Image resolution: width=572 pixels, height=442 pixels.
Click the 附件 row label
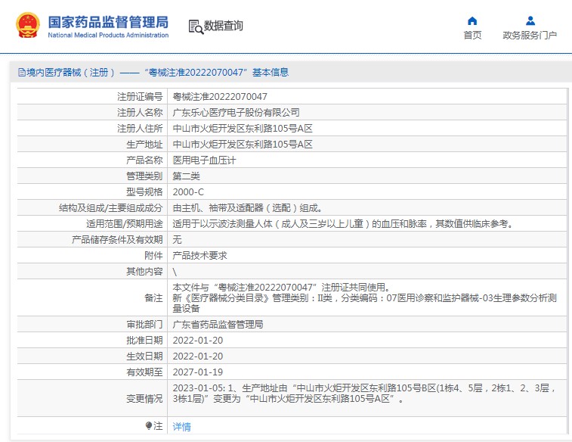[153, 255]
